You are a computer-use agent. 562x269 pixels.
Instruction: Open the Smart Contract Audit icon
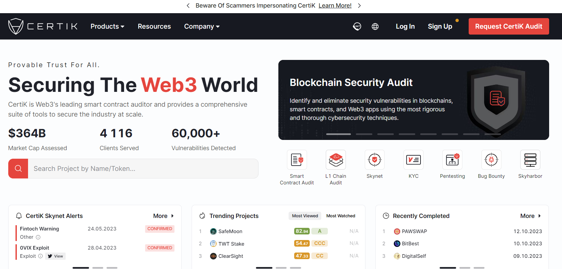click(x=297, y=160)
